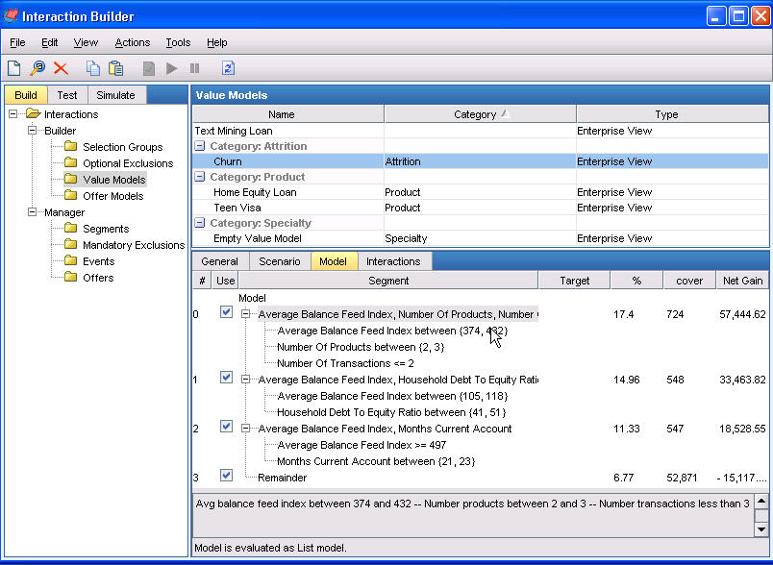Uncheck the Use checkbox for segment 0
The width and height of the screenshot is (773, 565).
click(x=226, y=312)
